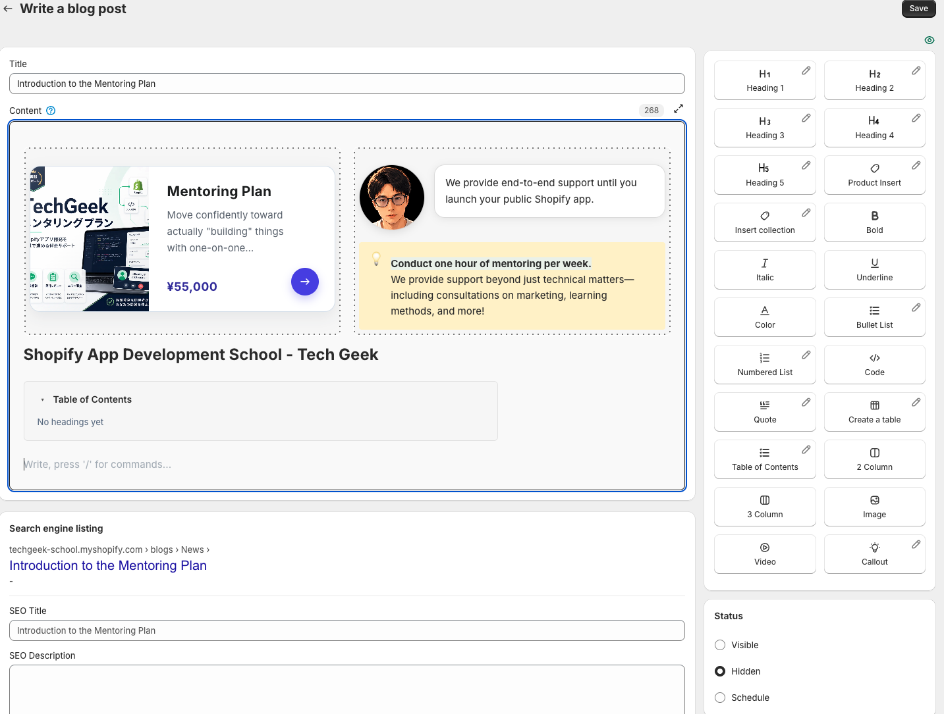Insert a Code block
The image size is (944, 714).
(x=875, y=365)
